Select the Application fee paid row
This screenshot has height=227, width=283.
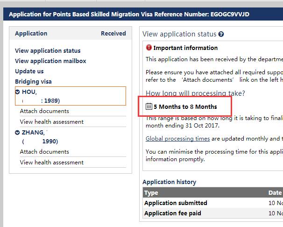tap(213, 213)
